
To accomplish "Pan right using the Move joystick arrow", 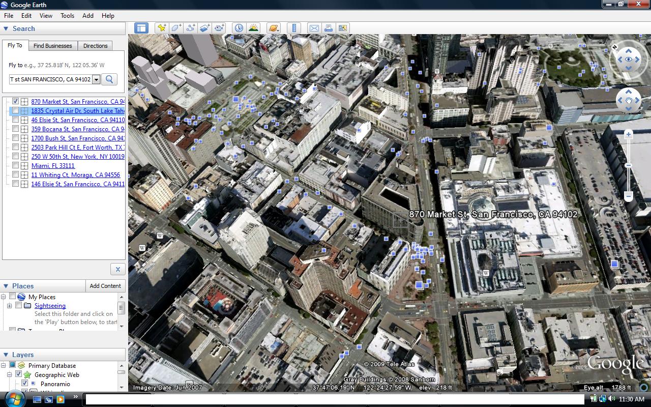I will [638, 100].
